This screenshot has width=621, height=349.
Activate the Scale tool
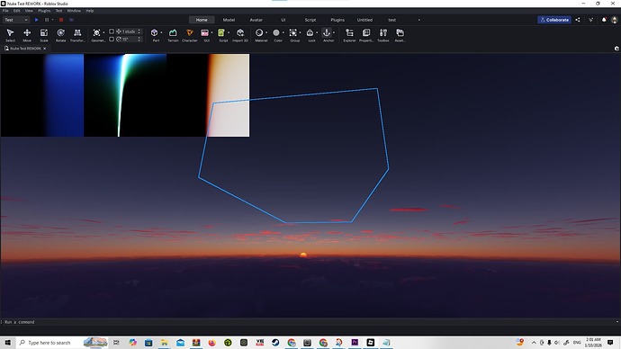44,35
